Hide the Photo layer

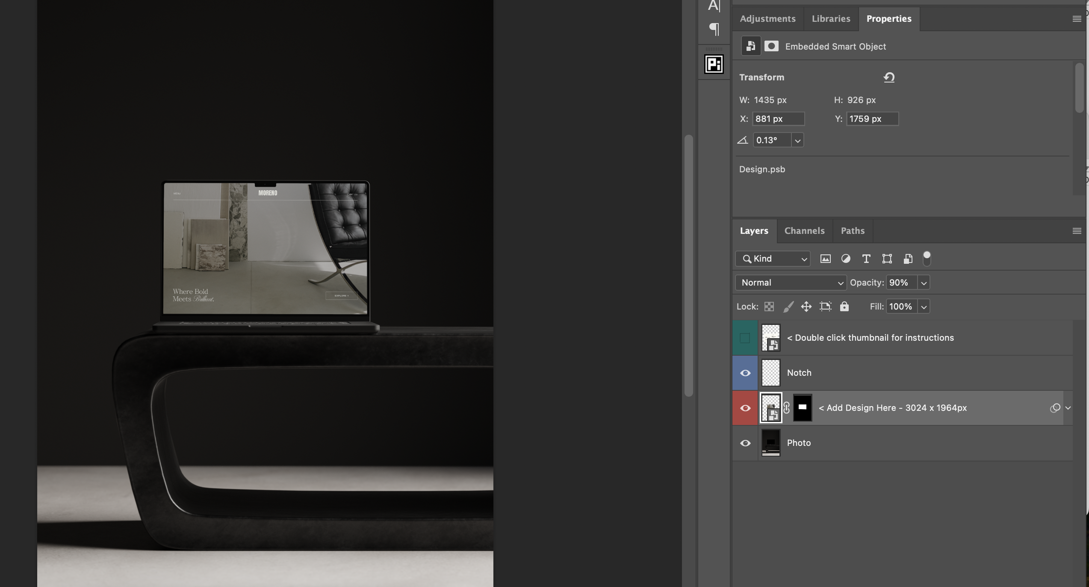pos(745,443)
